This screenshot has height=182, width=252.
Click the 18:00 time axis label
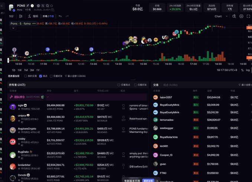click(218, 64)
